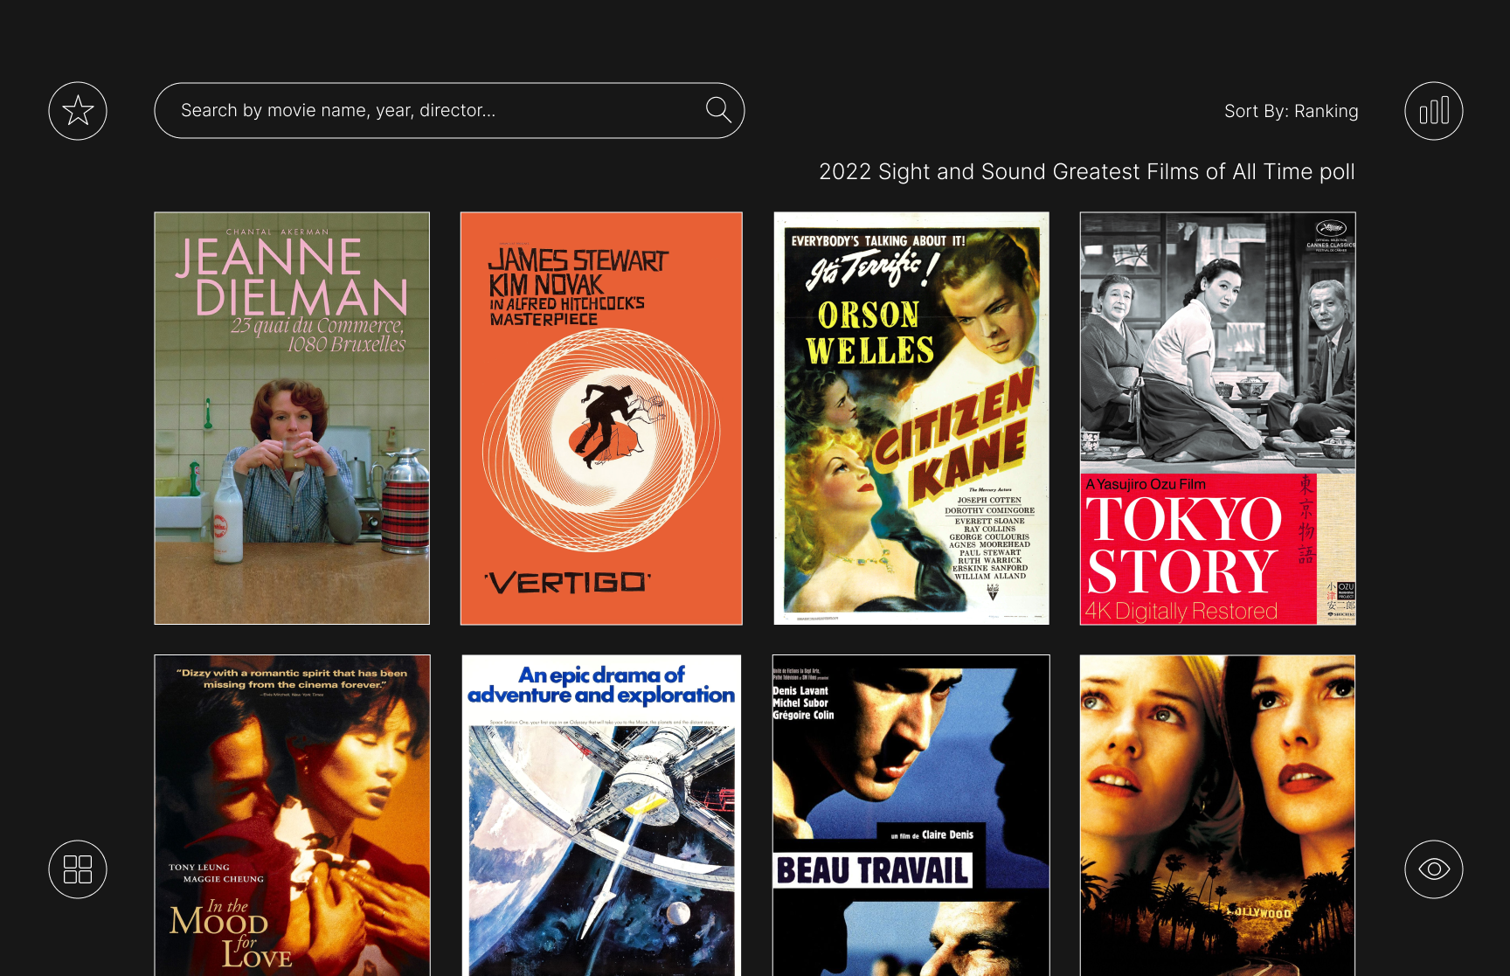Click the magnifying glass search icon
Screen dimensions: 1510x976
click(x=718, y=110)
